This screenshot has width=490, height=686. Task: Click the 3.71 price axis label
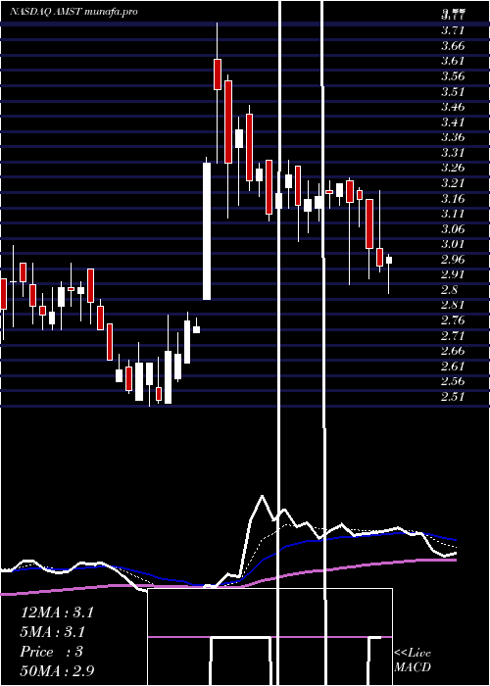453,30
